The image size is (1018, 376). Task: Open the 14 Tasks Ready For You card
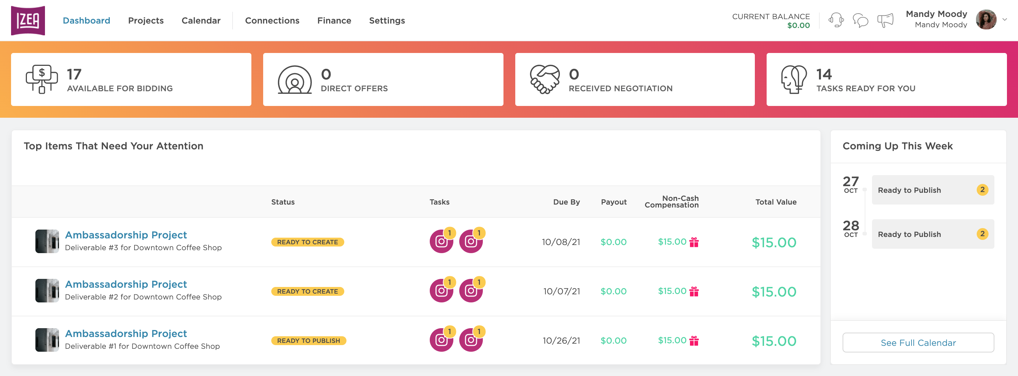tap(886, 79)
